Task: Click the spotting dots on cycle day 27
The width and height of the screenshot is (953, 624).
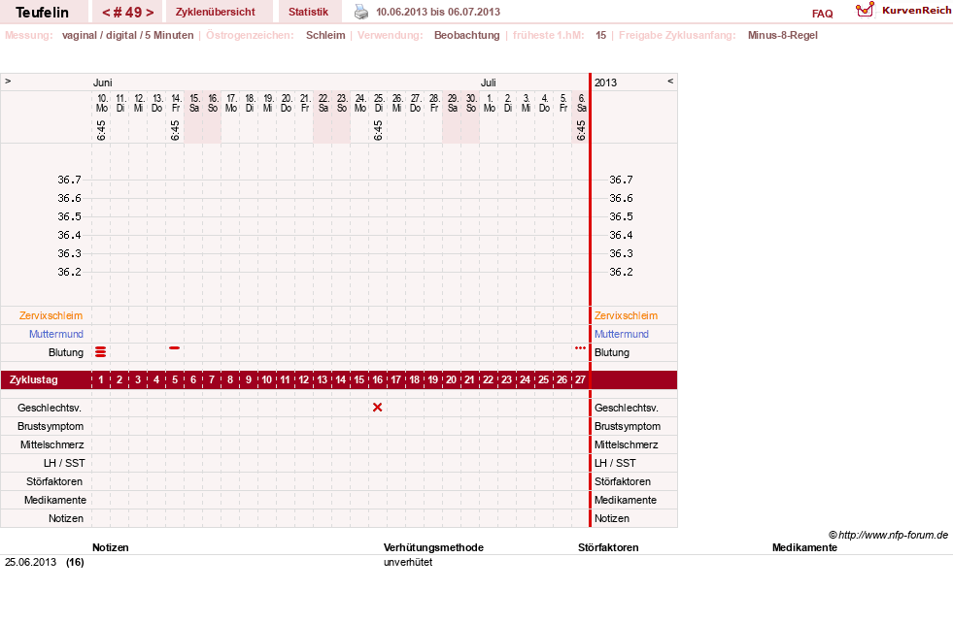Action: (x=580, y=347)
